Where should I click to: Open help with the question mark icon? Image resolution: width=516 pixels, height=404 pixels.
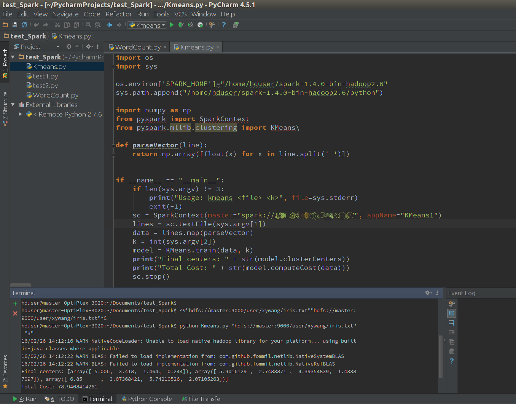click(223, 25)
